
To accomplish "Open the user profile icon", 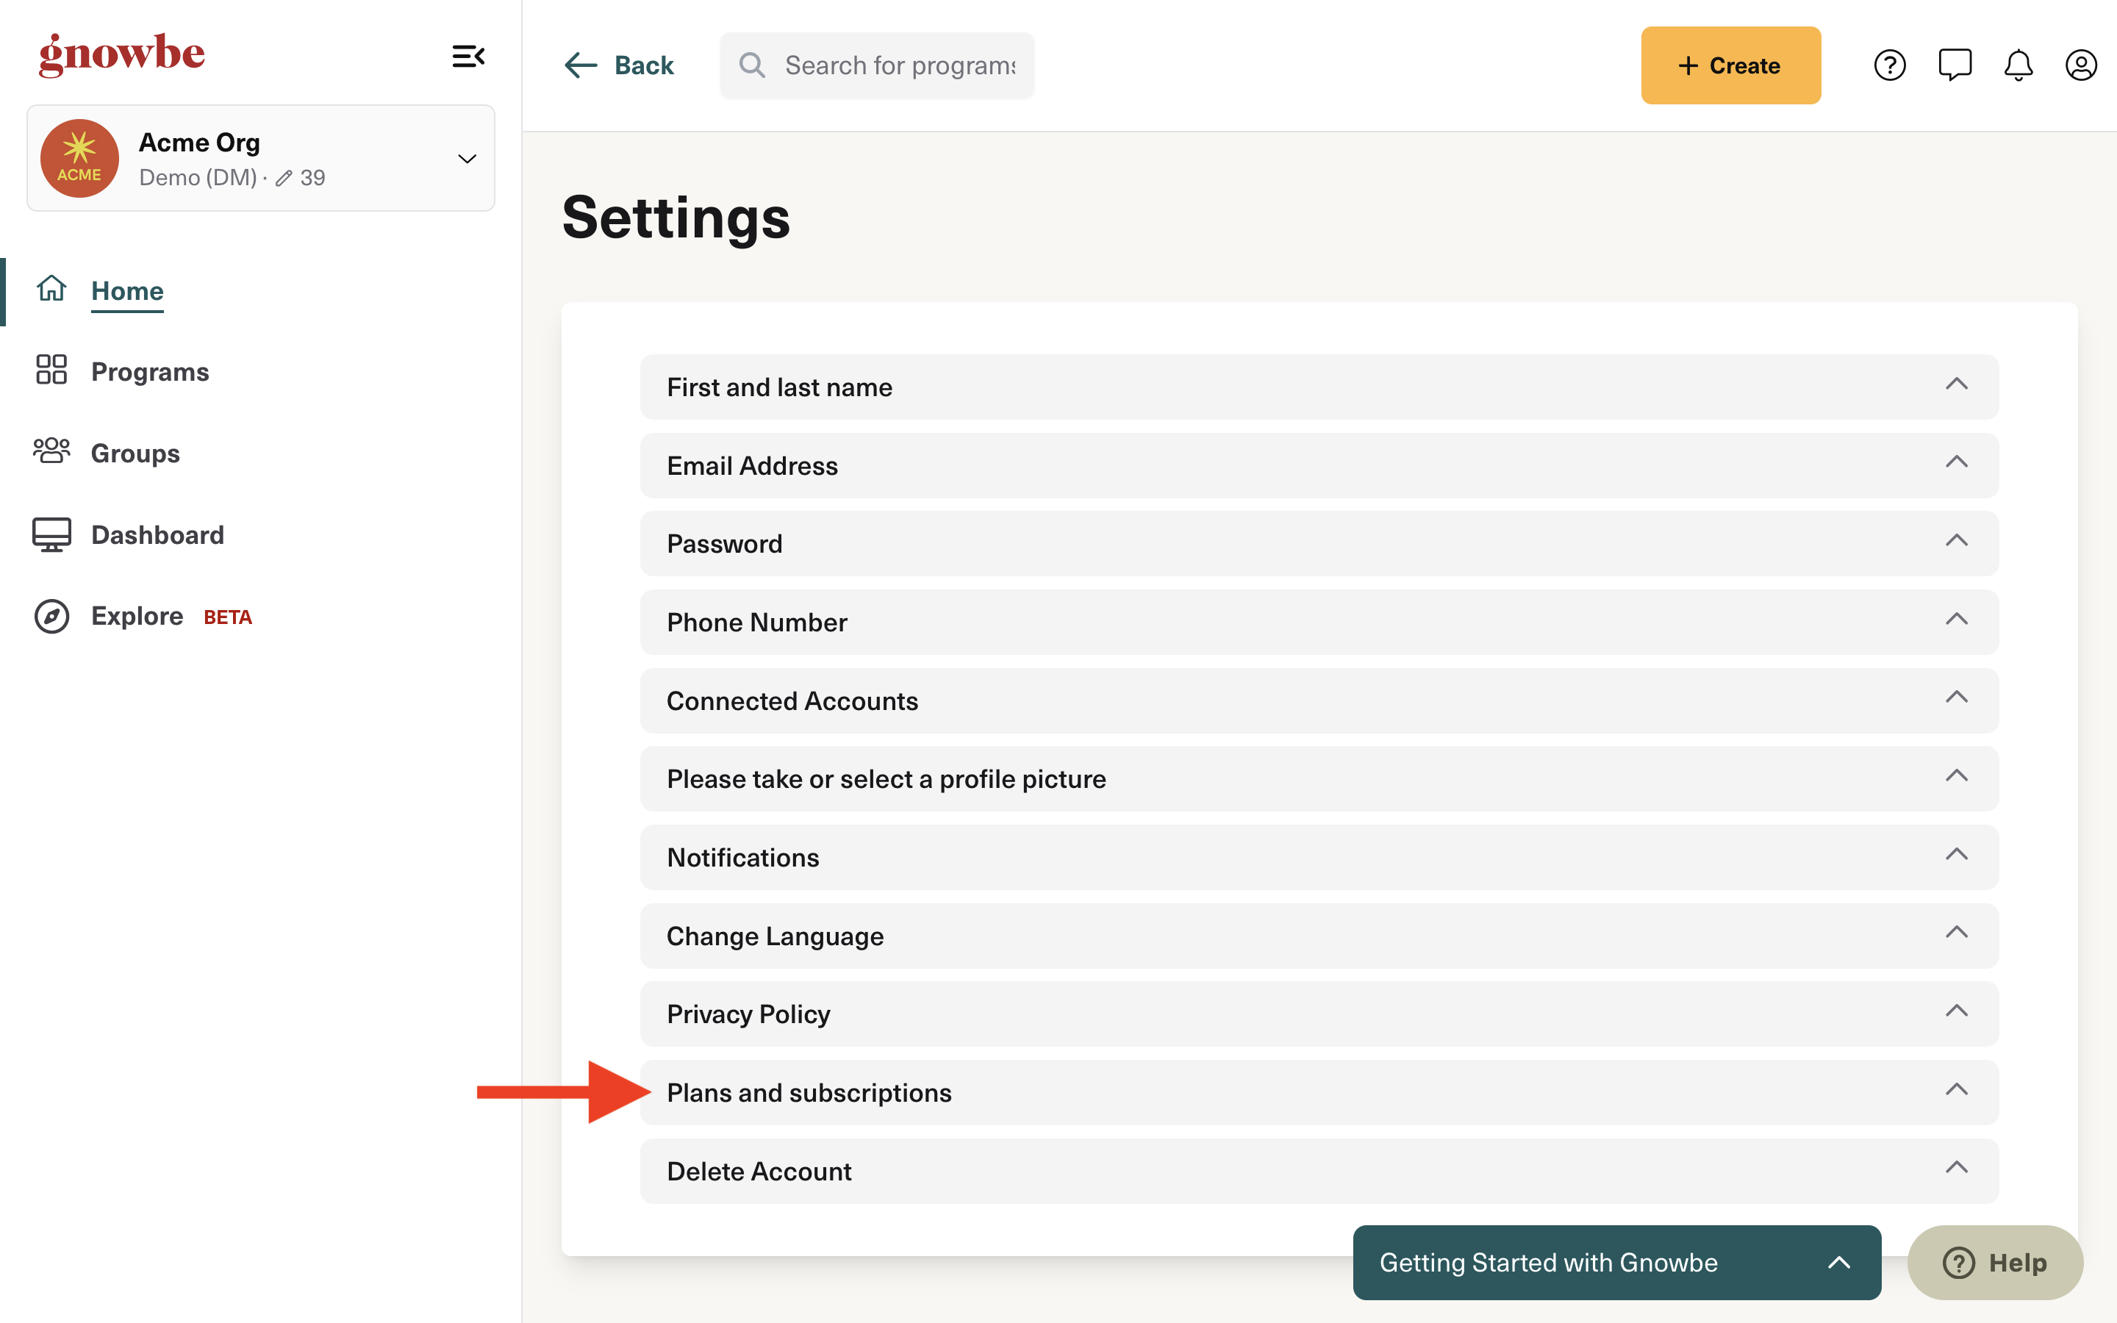I will click(x=2081, y=65).
